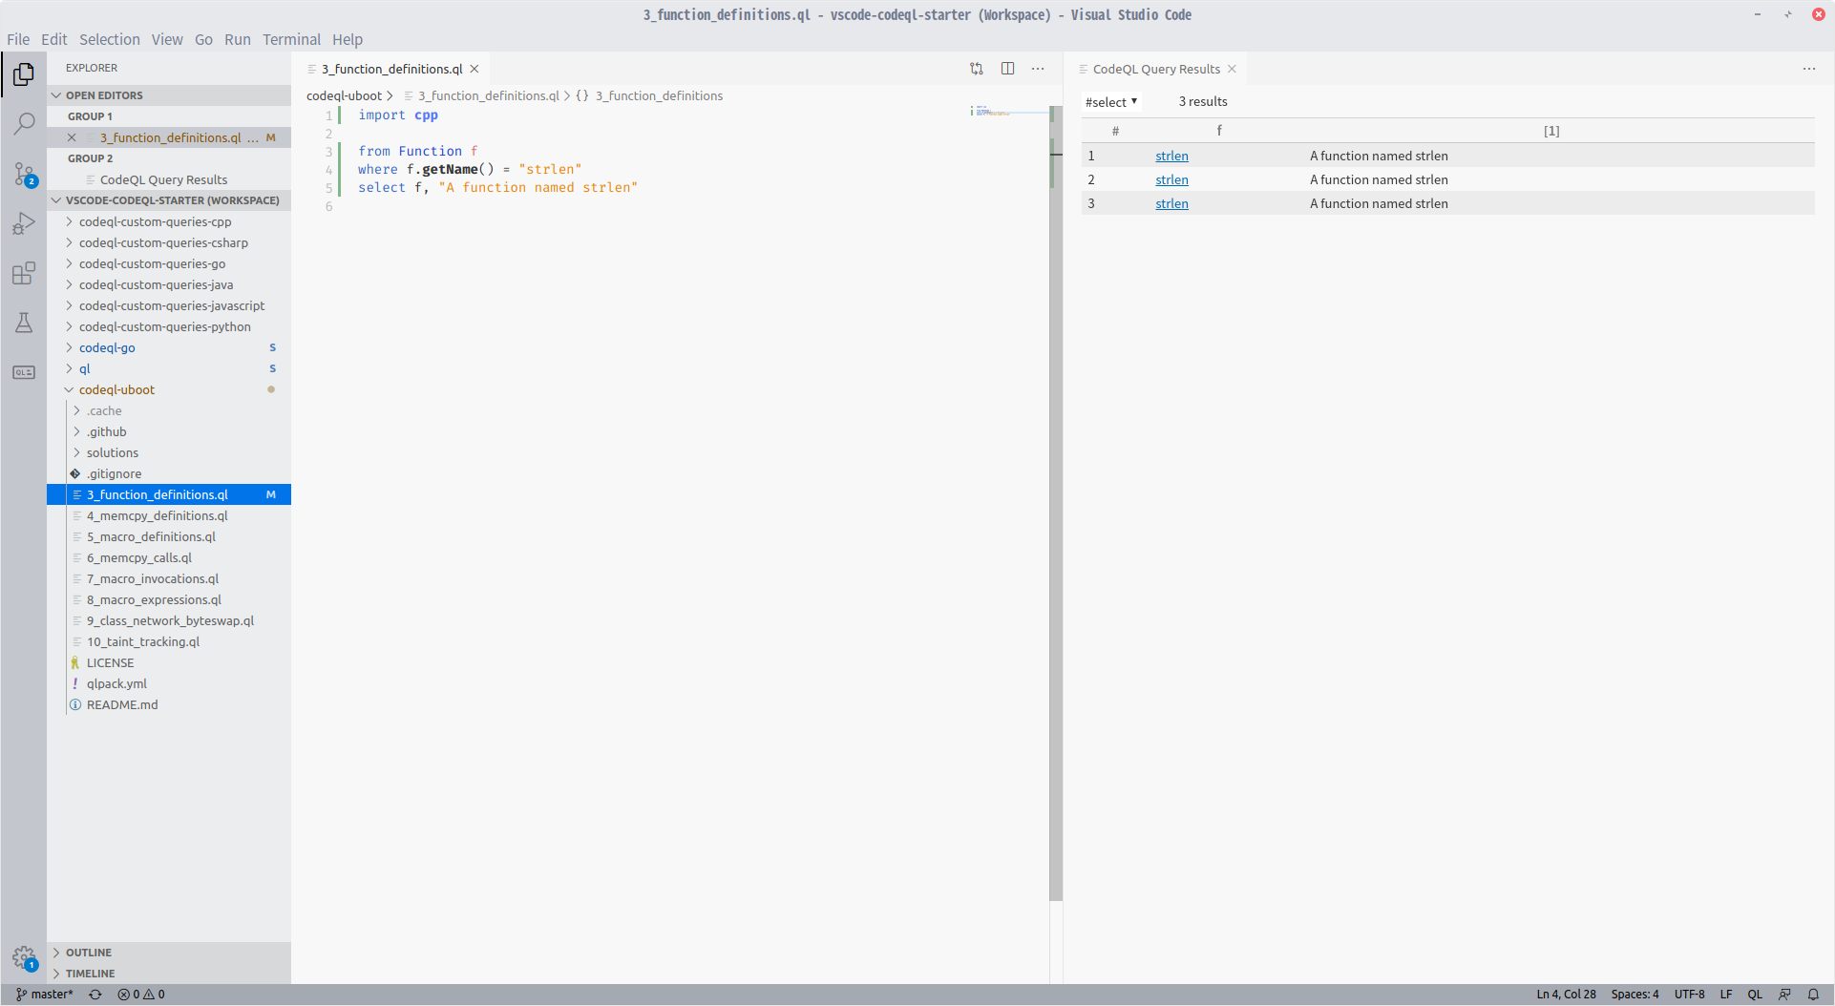Open 9_class_network_byteswap.ql file
Image resolution: width=1835 pixels, height=1006 pixels.
(170, 620)
